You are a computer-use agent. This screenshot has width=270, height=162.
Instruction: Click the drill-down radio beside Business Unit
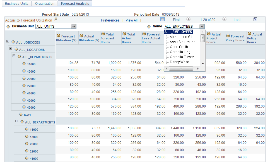8,26
